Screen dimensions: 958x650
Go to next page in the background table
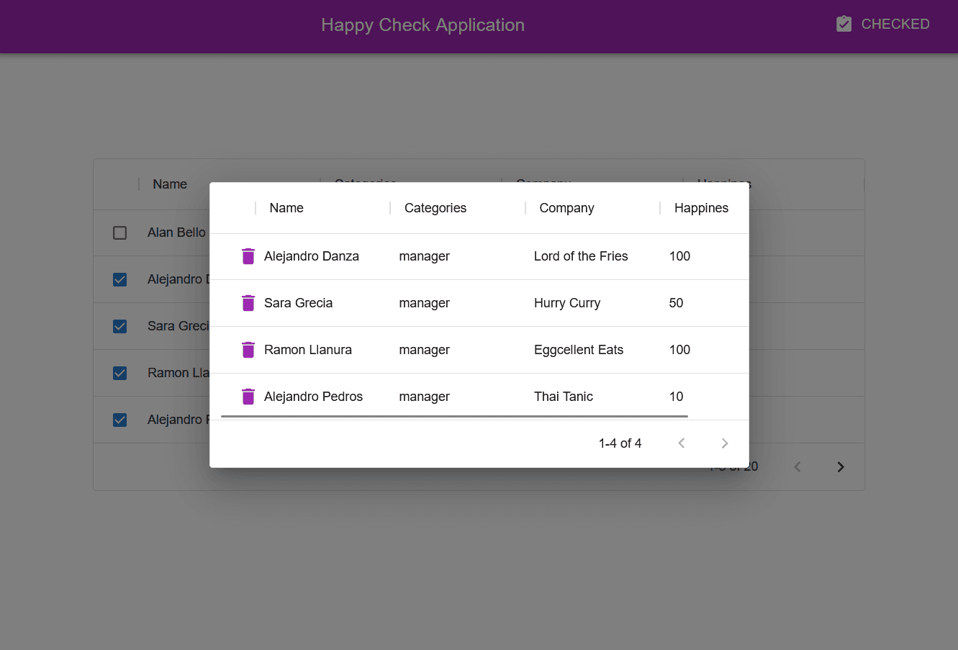coord(841,467)
